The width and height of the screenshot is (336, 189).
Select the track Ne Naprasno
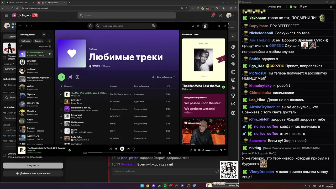pyautogui.click(x=117, y=124)
